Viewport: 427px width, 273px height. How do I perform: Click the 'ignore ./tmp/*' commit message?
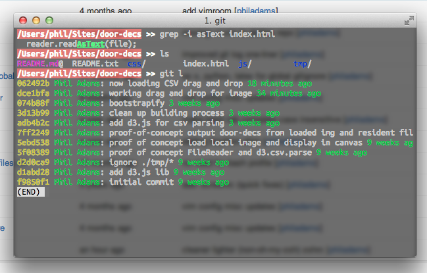pos(141,162)
